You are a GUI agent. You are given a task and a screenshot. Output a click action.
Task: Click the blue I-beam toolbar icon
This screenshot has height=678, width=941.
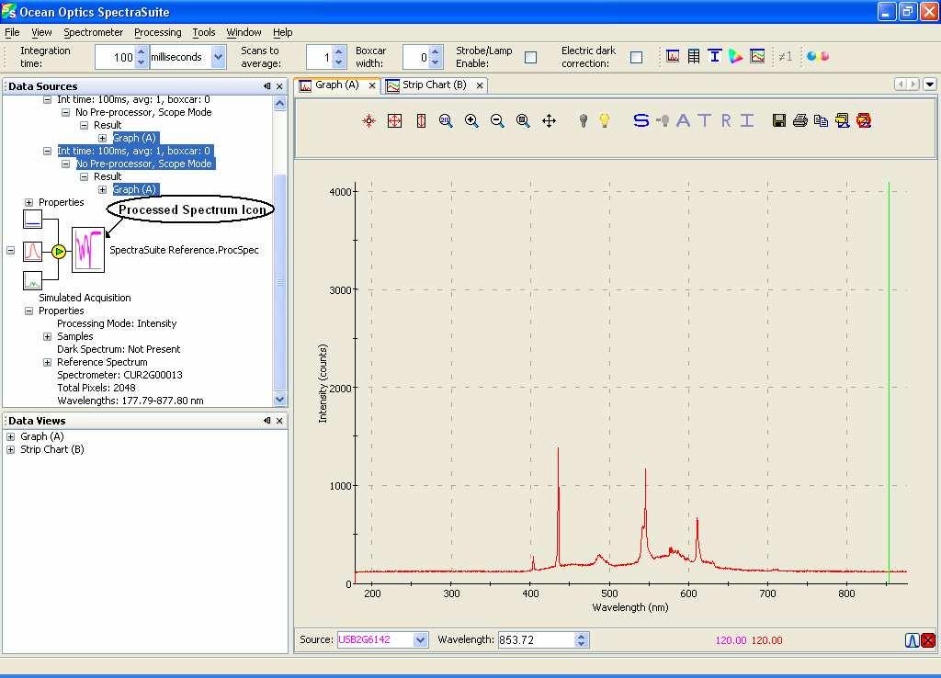[714, 56]
